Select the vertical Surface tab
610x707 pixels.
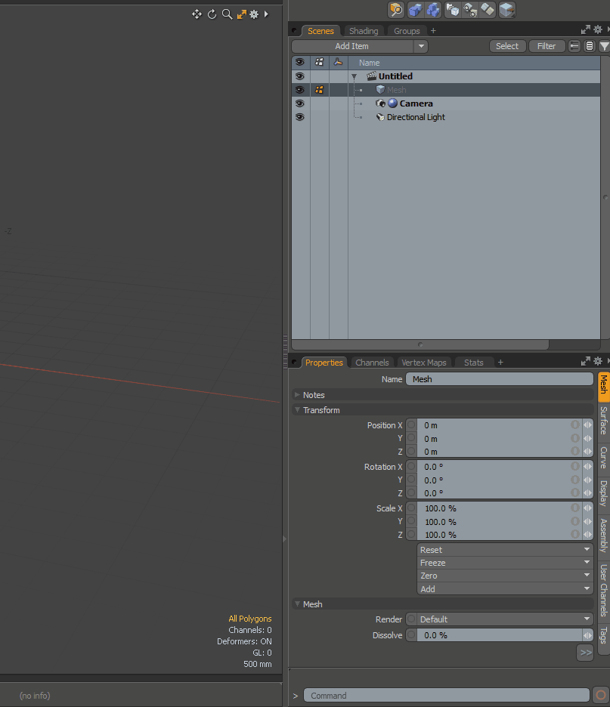point(603,420)
